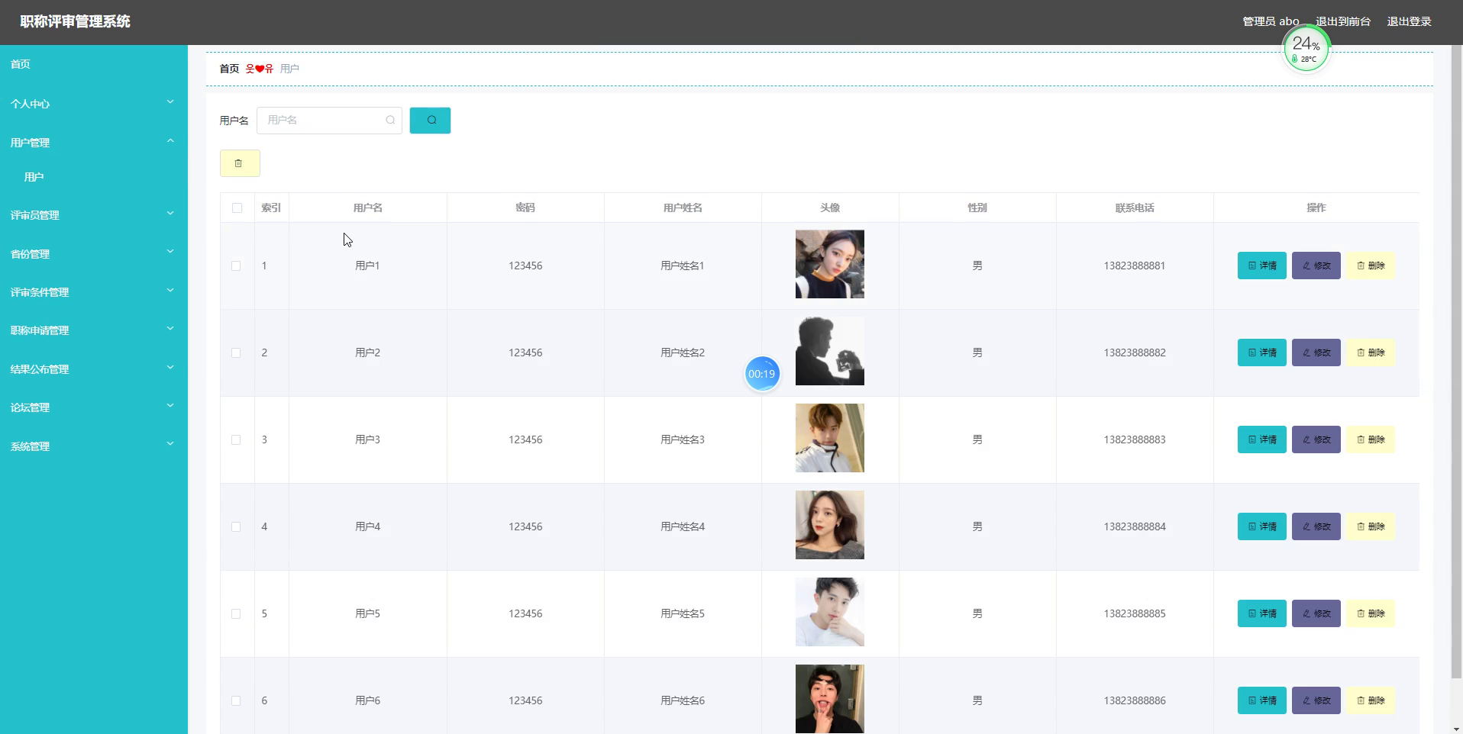Expand the 论坛管理 sidebar menu

[x=93, y=407]
